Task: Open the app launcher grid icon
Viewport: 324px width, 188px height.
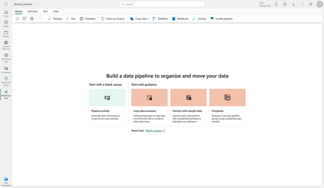Action: [6, 4]
